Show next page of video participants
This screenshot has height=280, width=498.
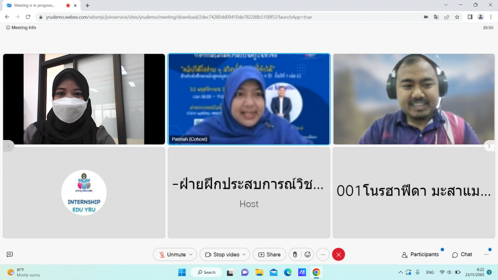click(x=489, y=146)
